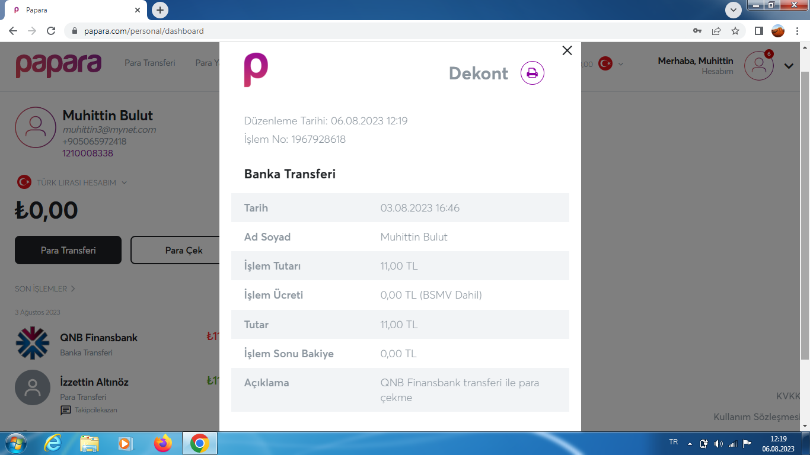Open the share page icon in address bar

coord(716,31)
